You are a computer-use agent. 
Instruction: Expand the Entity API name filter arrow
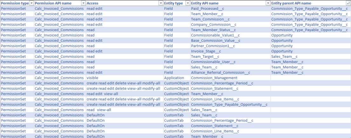point(267,3)
